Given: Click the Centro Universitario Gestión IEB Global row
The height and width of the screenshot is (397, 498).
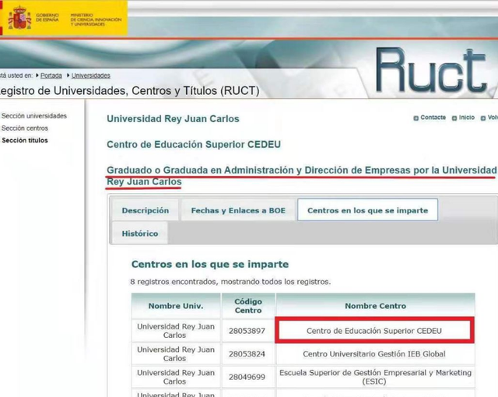Looking at the screenshot, I should (x=303, y=354).
